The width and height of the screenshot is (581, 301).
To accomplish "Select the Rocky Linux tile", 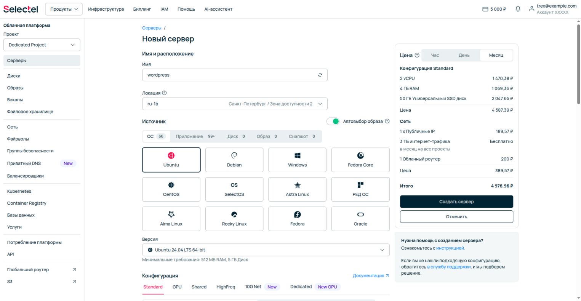I will [234, 219].
